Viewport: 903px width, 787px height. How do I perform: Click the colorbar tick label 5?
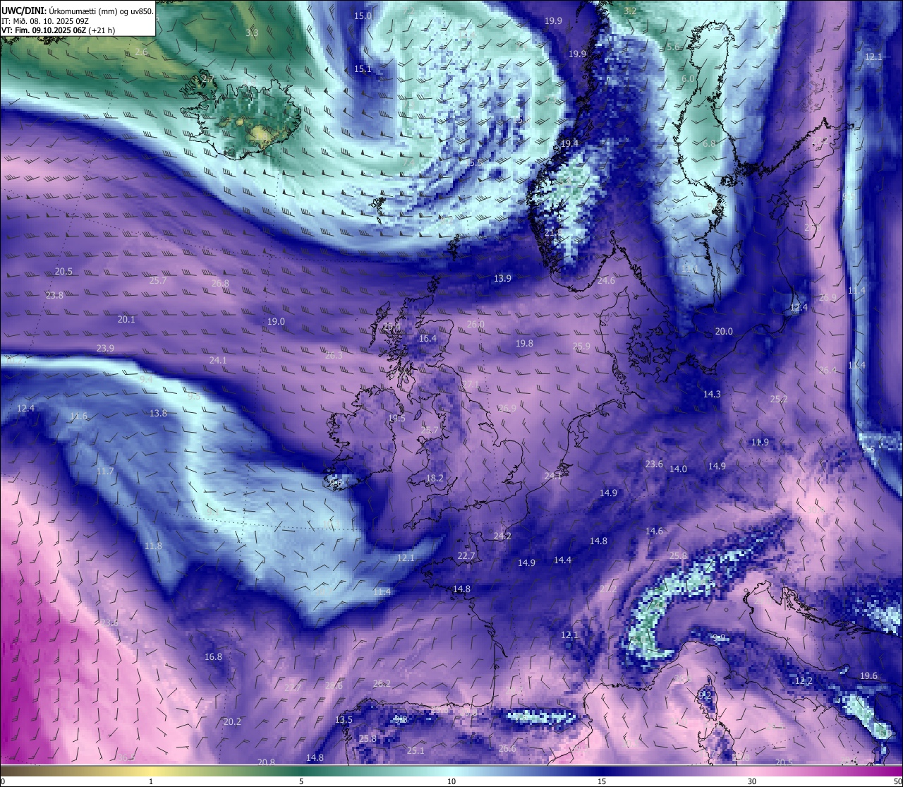point(301,781)
